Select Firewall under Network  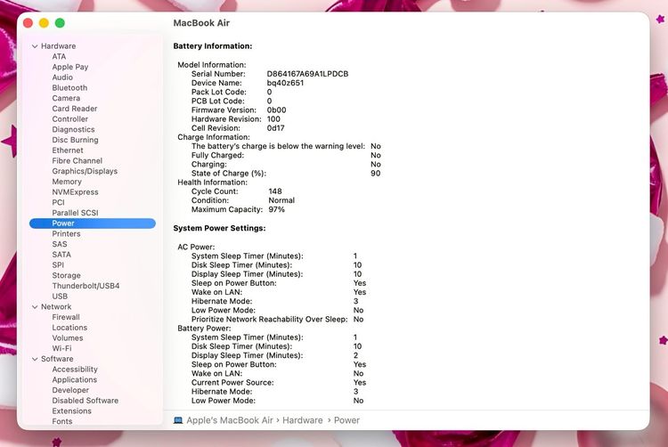point(66,317)
